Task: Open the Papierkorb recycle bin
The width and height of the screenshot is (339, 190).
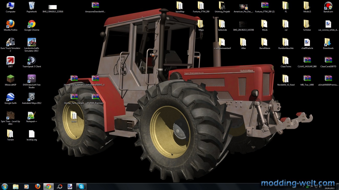Action: (x=32, y=7)
